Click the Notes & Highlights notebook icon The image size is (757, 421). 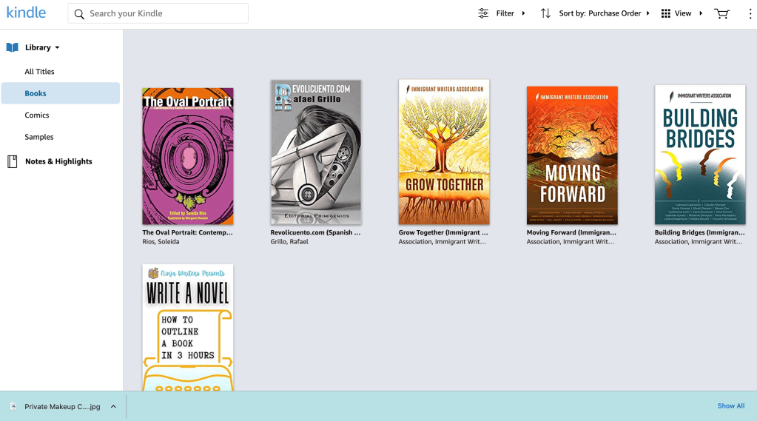click(12, 161)
